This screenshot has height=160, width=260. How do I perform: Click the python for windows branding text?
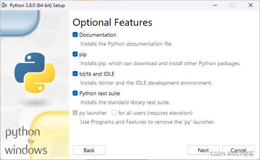tap(26, 140)
